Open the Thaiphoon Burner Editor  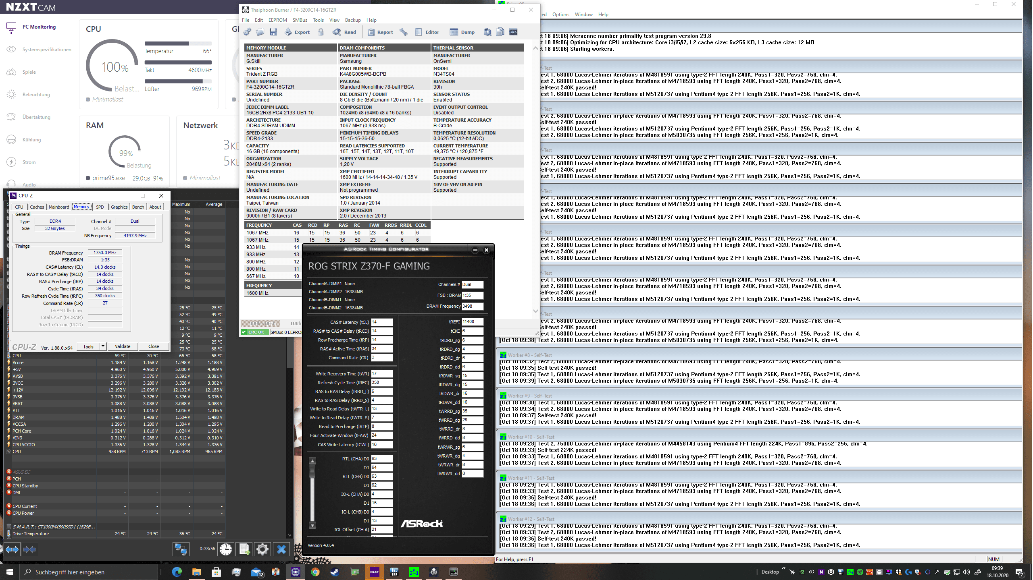click(x=427, y=32)
